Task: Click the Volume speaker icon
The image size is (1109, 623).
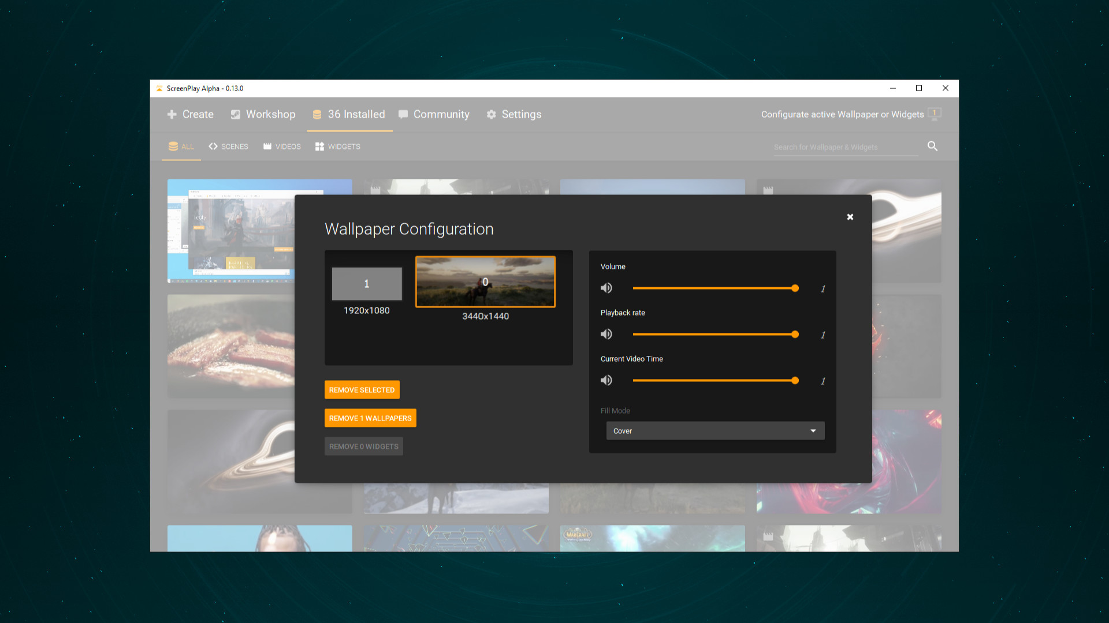Action: point(606,288)
